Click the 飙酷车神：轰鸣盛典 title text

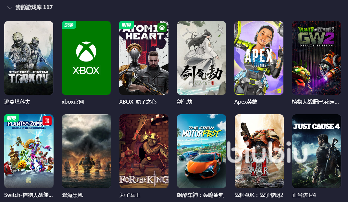[200, 195]
